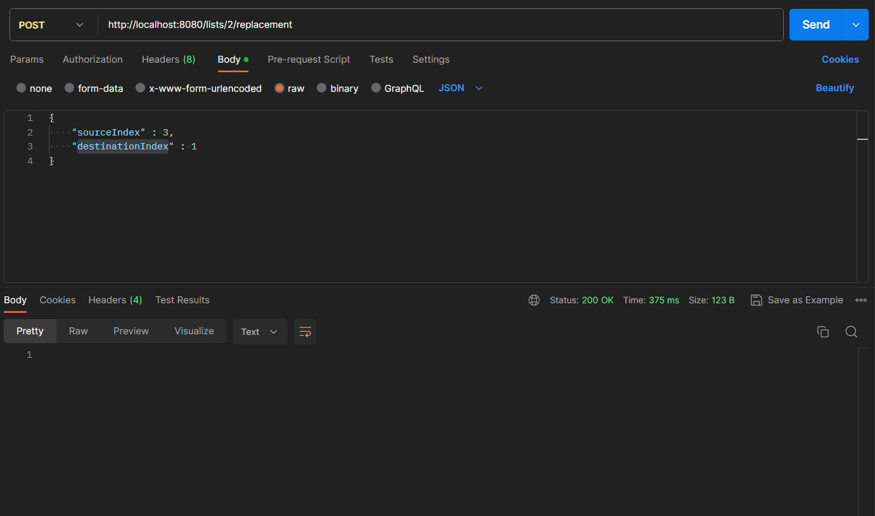The image size is (875, 516).
Task: Open the response more-actions ellipsis menu
Action: (861, 300)
